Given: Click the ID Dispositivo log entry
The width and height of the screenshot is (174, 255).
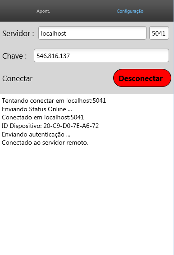Looking at the screenshot, I should point(50,126).
